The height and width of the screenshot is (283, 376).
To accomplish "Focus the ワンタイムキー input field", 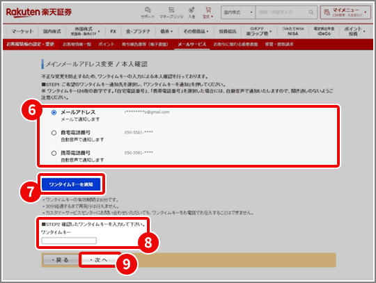I will pos(69,241).
